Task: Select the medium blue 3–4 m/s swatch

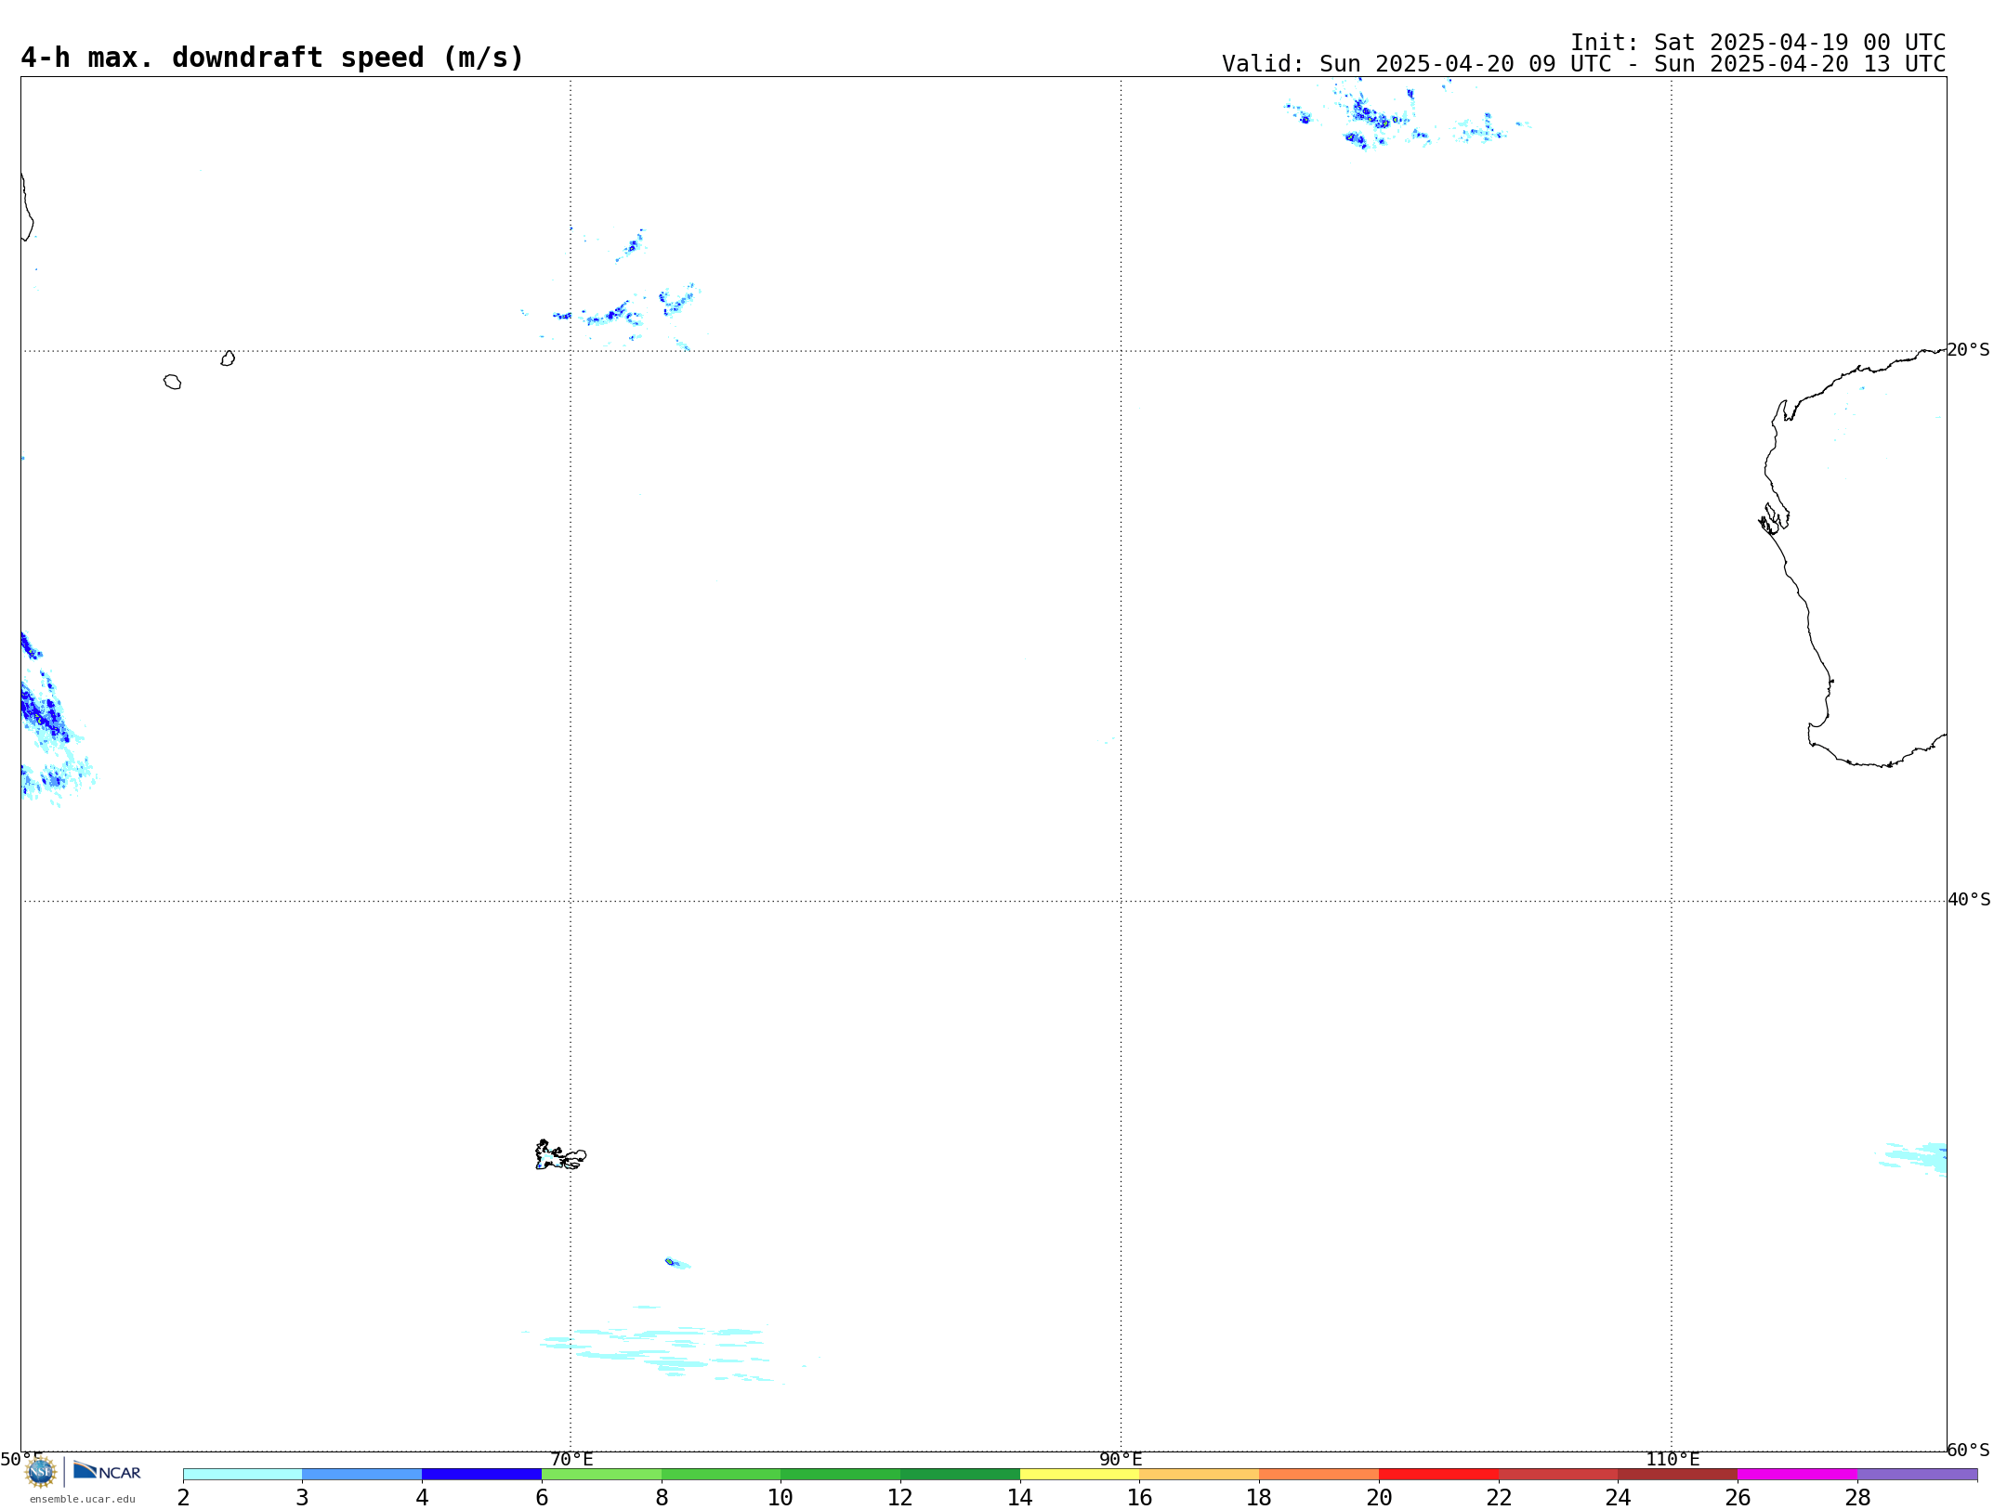Action: tap(362, 1474)
